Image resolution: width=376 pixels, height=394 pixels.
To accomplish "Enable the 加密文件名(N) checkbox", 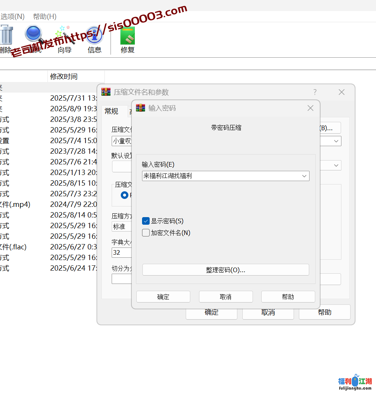I will point(145,233).
